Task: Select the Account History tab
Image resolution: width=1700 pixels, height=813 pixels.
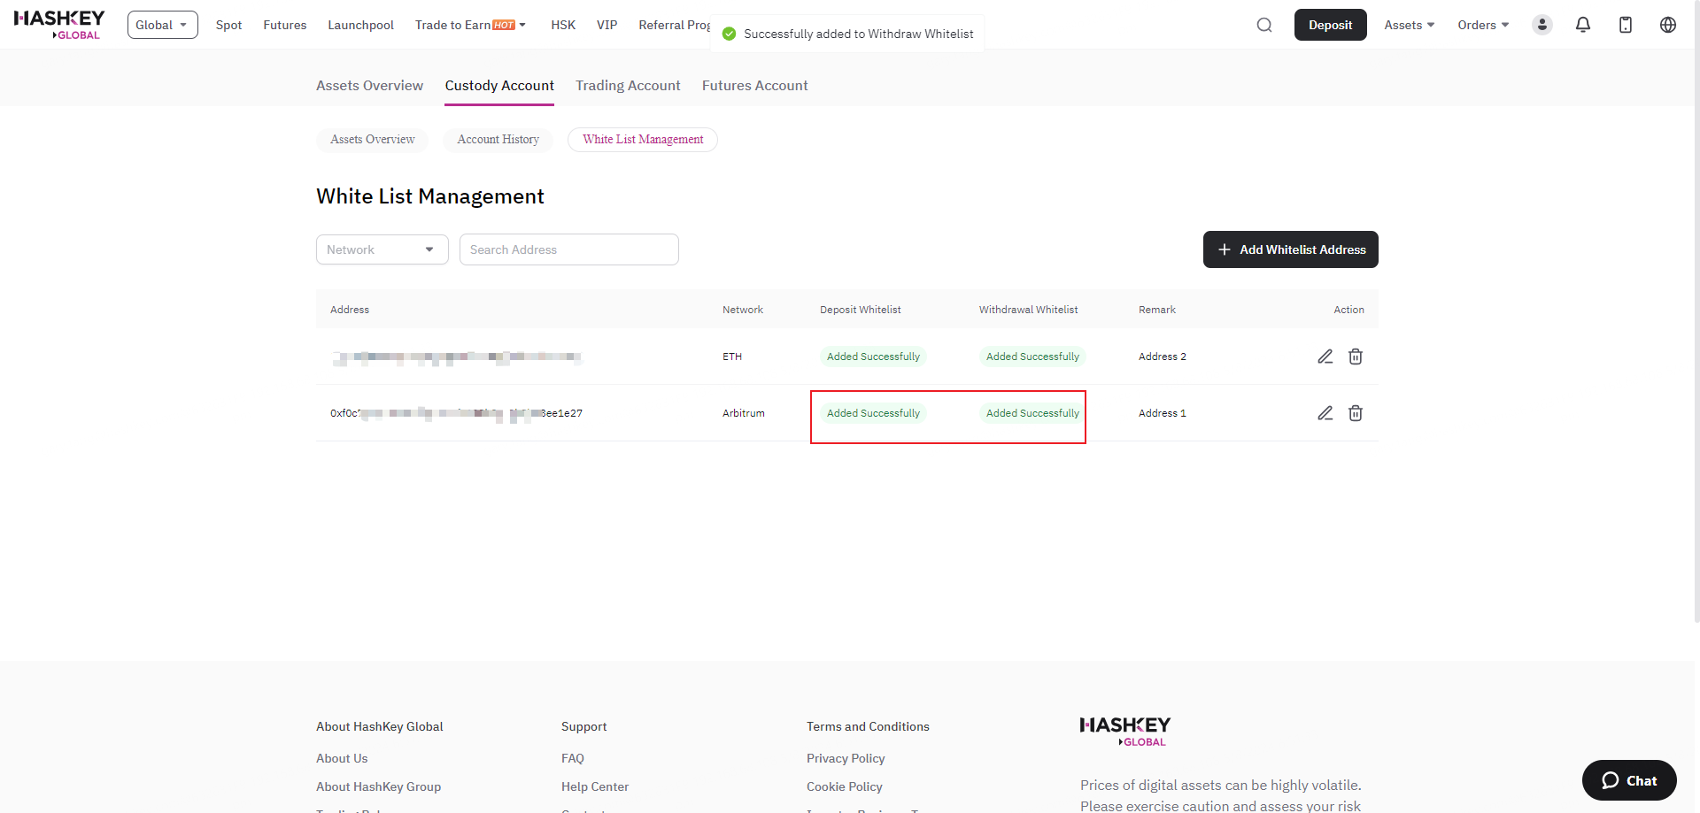Action: coord(498,139)
